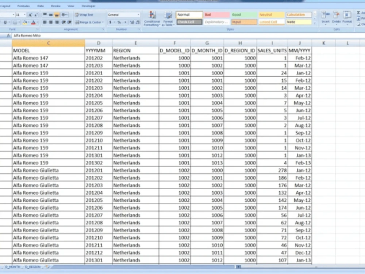Increase font size with Grow Font icon
The image size is (365, 274).
[30, 15]
